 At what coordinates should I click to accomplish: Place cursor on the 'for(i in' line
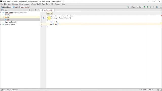pyautogui.click(x=54, y=24)
